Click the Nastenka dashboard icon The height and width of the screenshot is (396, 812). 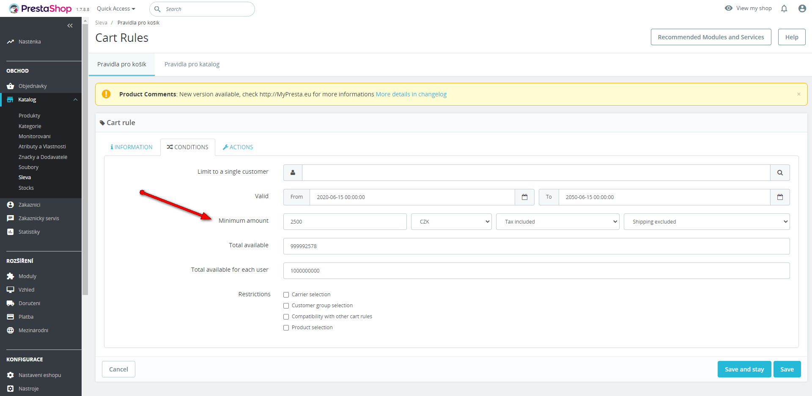click(x=11, y=42)
